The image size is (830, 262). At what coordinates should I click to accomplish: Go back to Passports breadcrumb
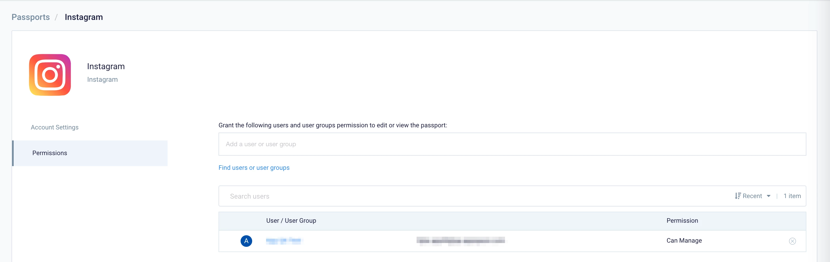[x=31, y=17]
